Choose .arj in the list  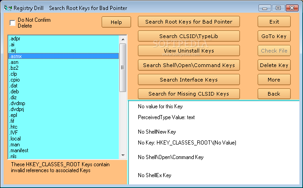(x=64, y=50)
